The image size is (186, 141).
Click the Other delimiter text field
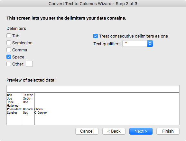coord(29,64)
